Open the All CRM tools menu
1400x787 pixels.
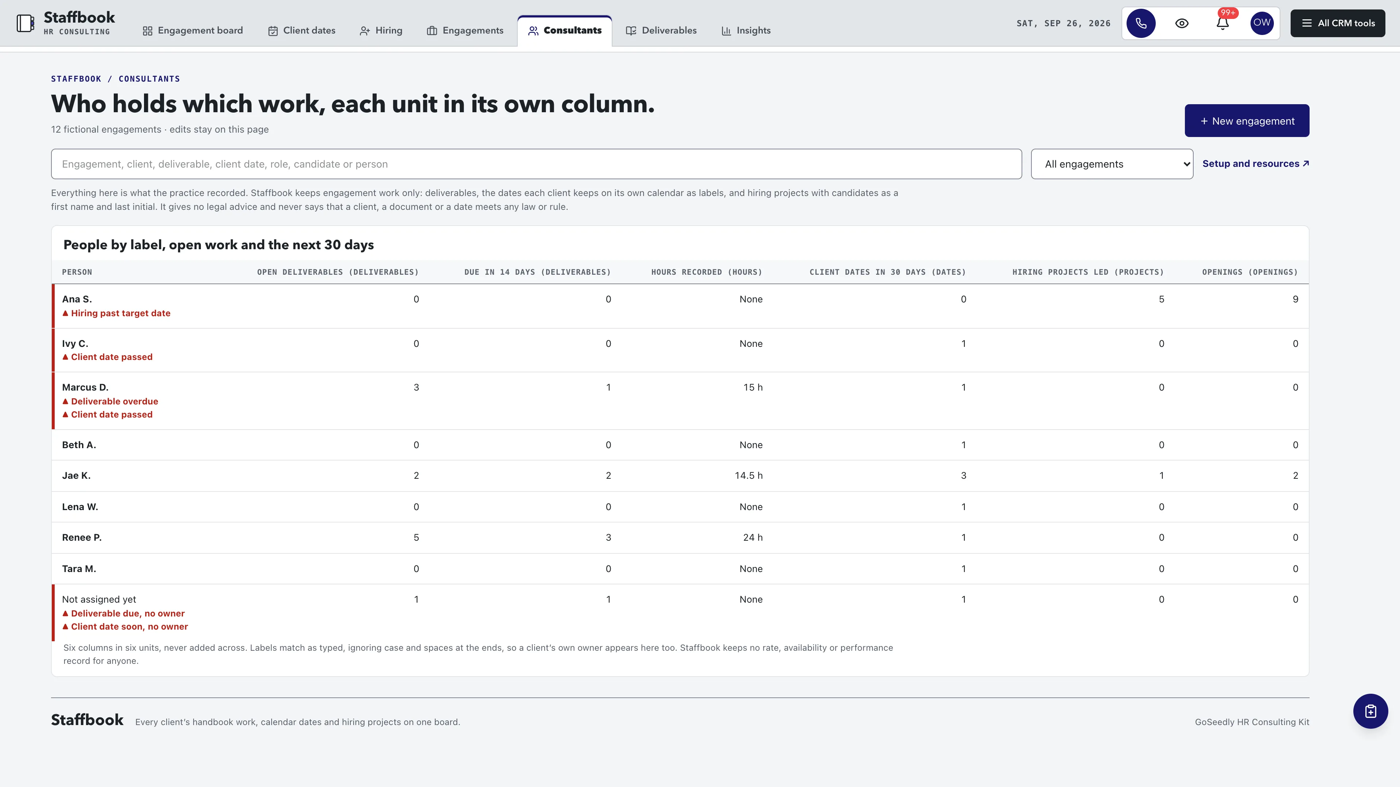[1338, 23]
